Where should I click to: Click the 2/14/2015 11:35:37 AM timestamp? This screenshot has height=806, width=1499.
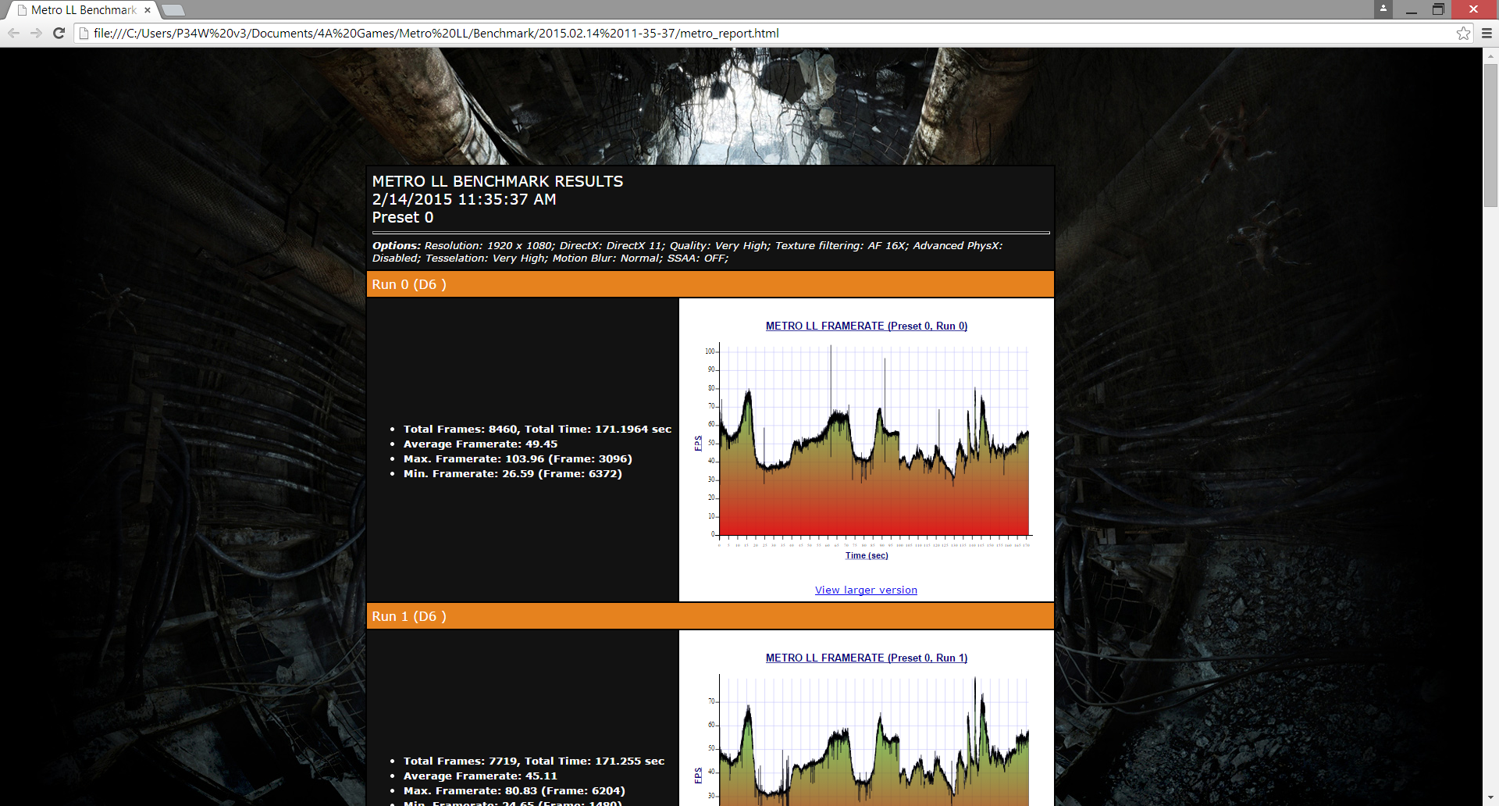464,199
